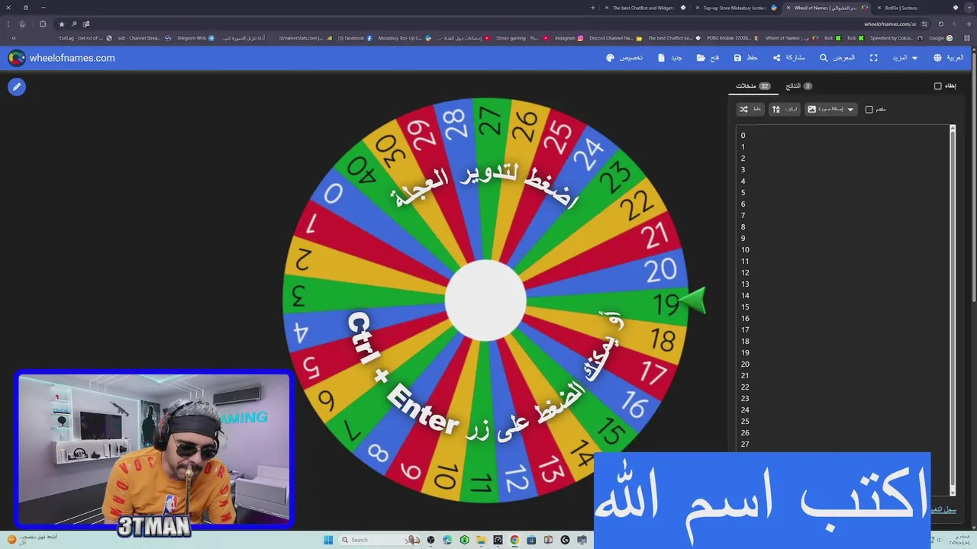Click the taskbar Search box
The image size is (977, 549).
[378, 540]
